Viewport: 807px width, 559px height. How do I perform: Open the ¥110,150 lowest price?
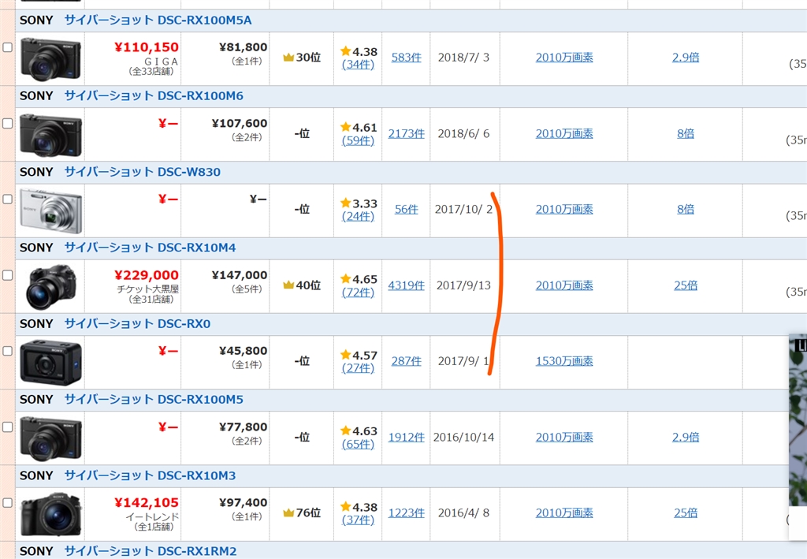[146, 47]
